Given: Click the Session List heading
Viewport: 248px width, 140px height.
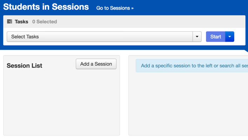Looking at the screenshot, I should pyautogui.click(x=25, y=66).
